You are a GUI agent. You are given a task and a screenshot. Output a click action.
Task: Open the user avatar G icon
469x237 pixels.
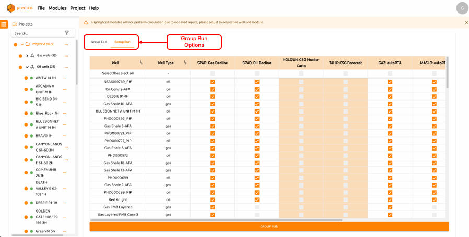pos(461,8)
